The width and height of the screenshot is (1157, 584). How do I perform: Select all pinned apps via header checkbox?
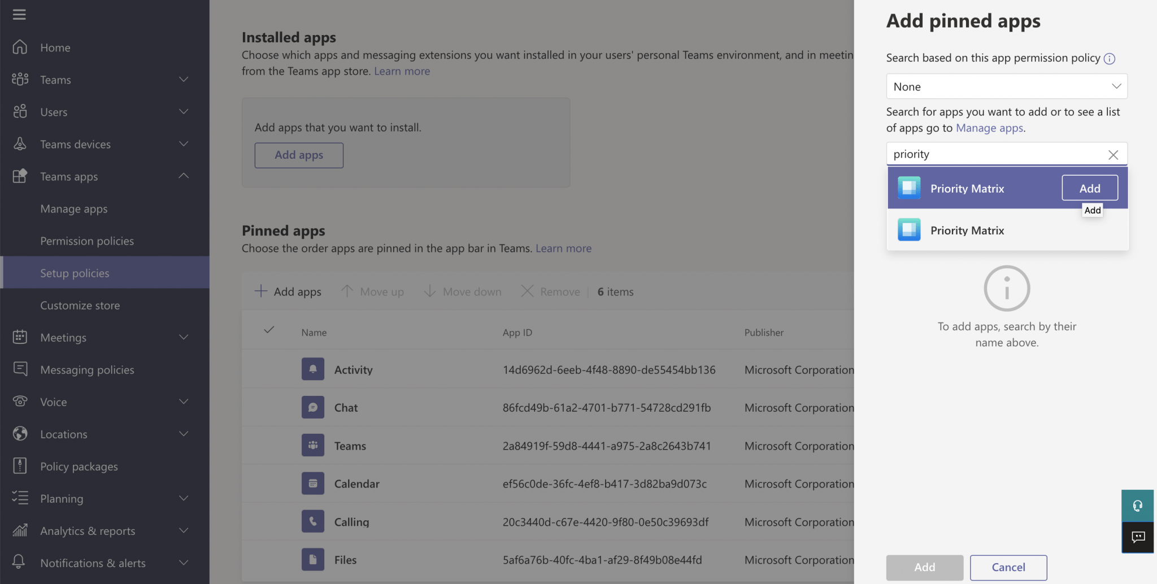click(x=268, y=330)
